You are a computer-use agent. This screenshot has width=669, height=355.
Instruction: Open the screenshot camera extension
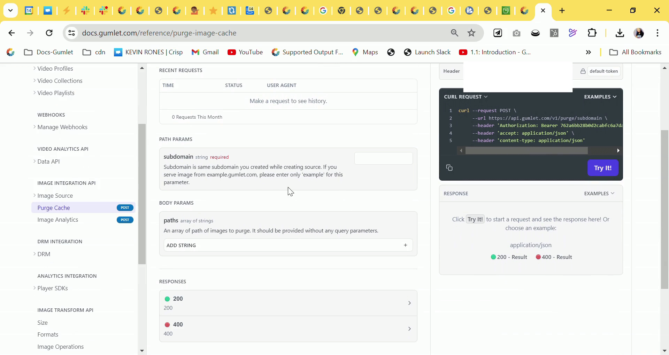516,33
